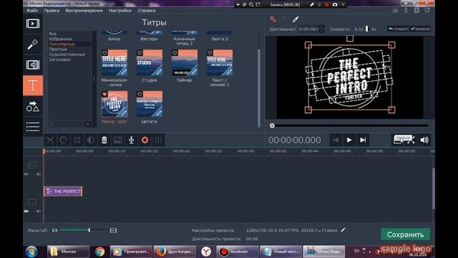This screenshot has width=458, height=258.
Task: Open the Clip image properties icon
Action: point(117,140)
